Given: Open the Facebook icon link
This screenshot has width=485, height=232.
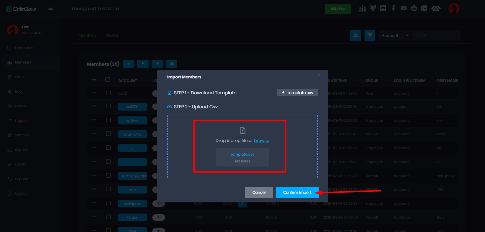Looking at the screenshot, I should (x=393, y=9).
